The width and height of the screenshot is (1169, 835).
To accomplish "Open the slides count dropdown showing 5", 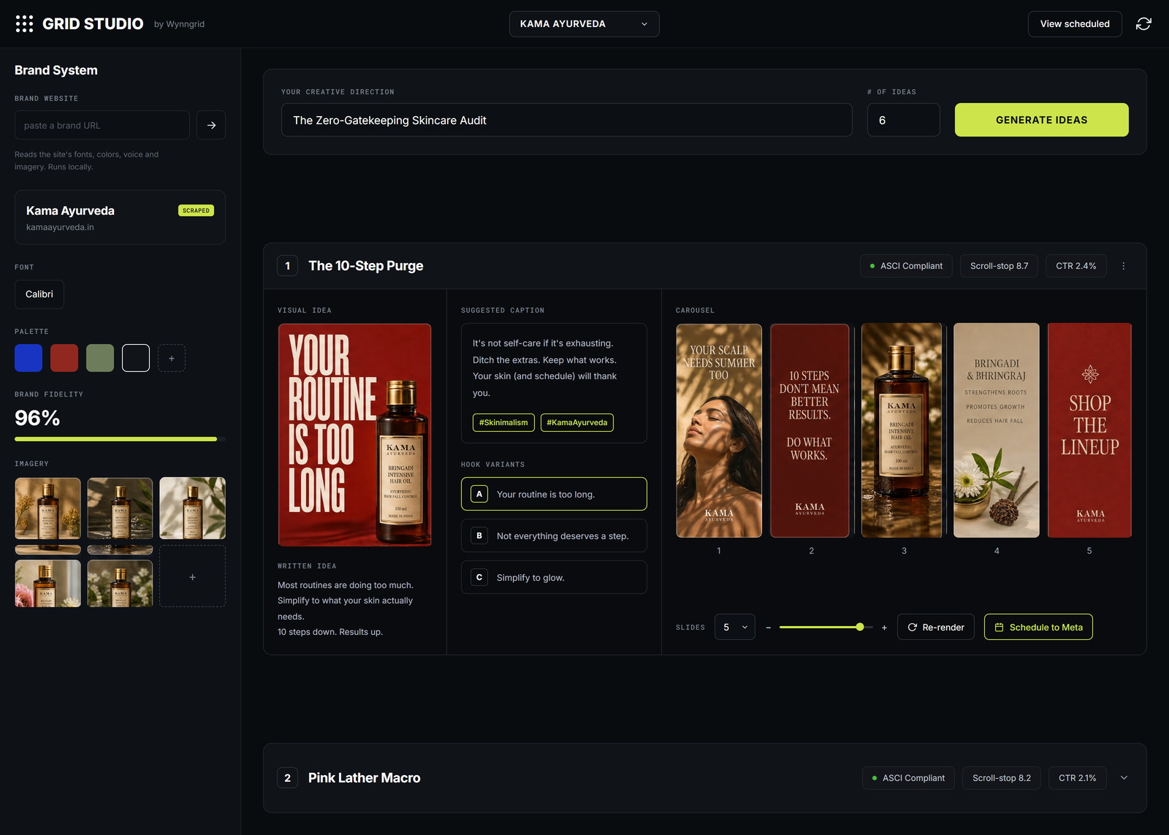I will tap(734, 628).
